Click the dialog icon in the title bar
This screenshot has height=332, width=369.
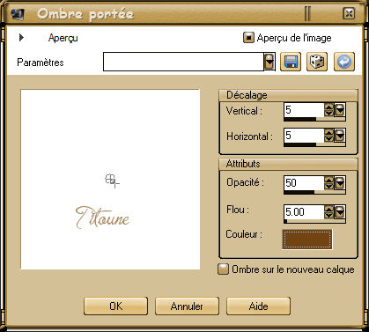tap(18, 14)
